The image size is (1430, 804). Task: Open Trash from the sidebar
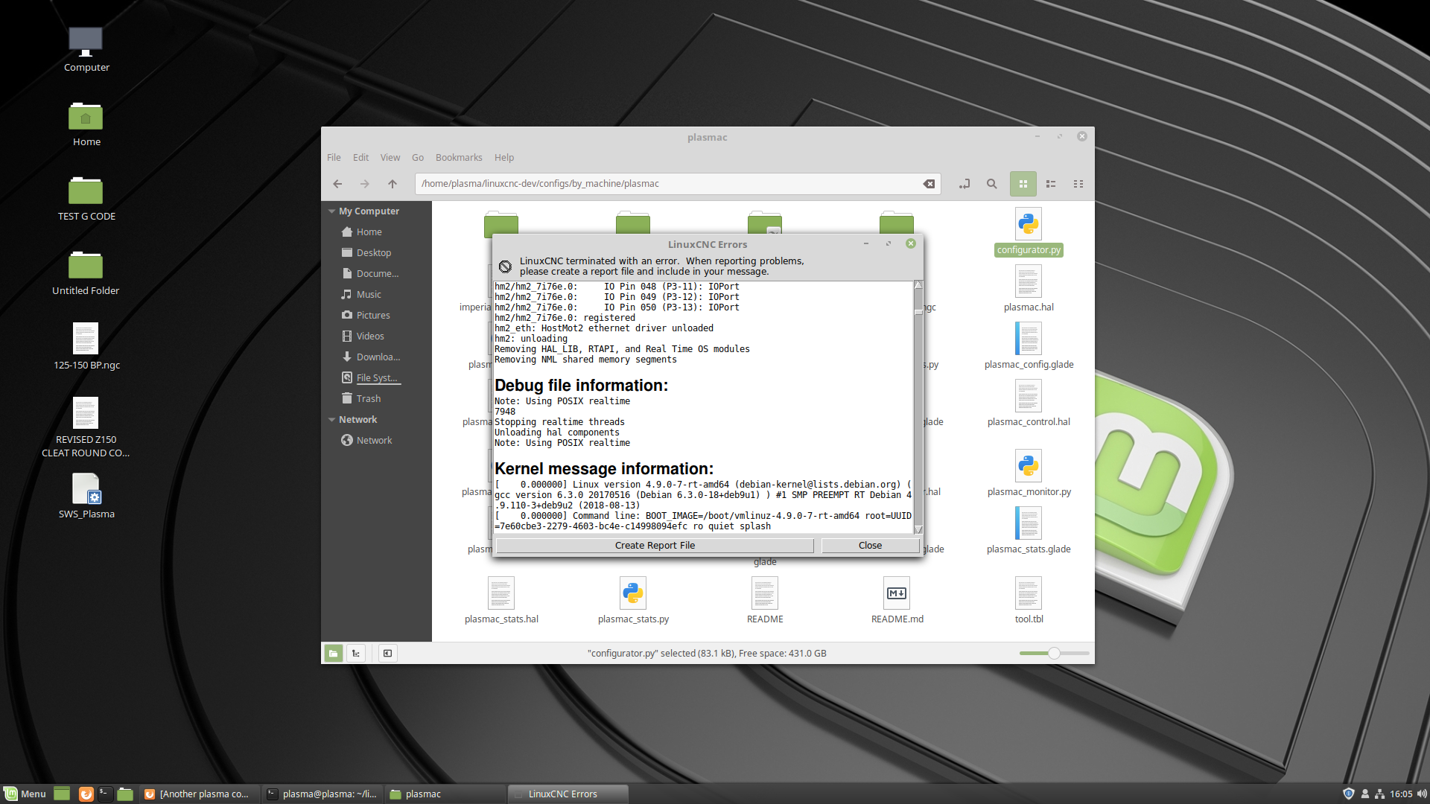tap(368, 399)
